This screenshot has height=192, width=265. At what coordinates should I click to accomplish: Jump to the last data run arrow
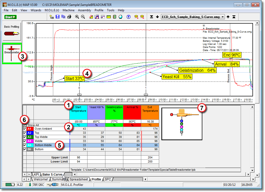click(x=152, y=17)
